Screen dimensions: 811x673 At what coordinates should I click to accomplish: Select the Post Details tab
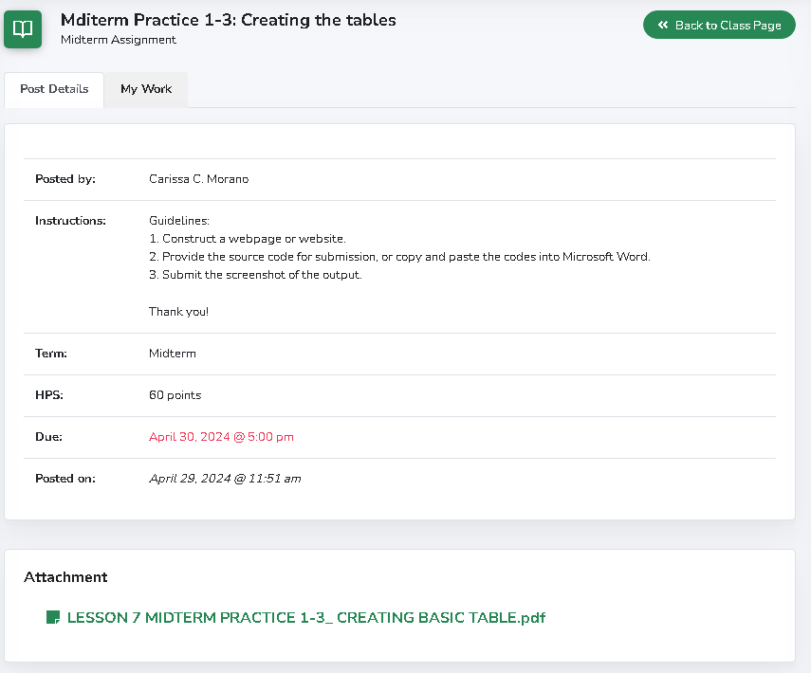54,89
